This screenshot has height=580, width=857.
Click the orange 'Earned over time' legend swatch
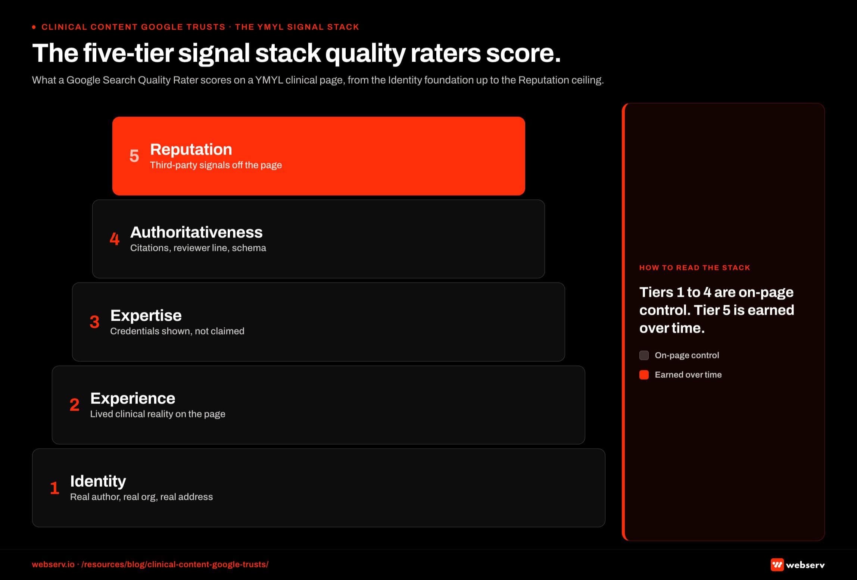[644, 375]
